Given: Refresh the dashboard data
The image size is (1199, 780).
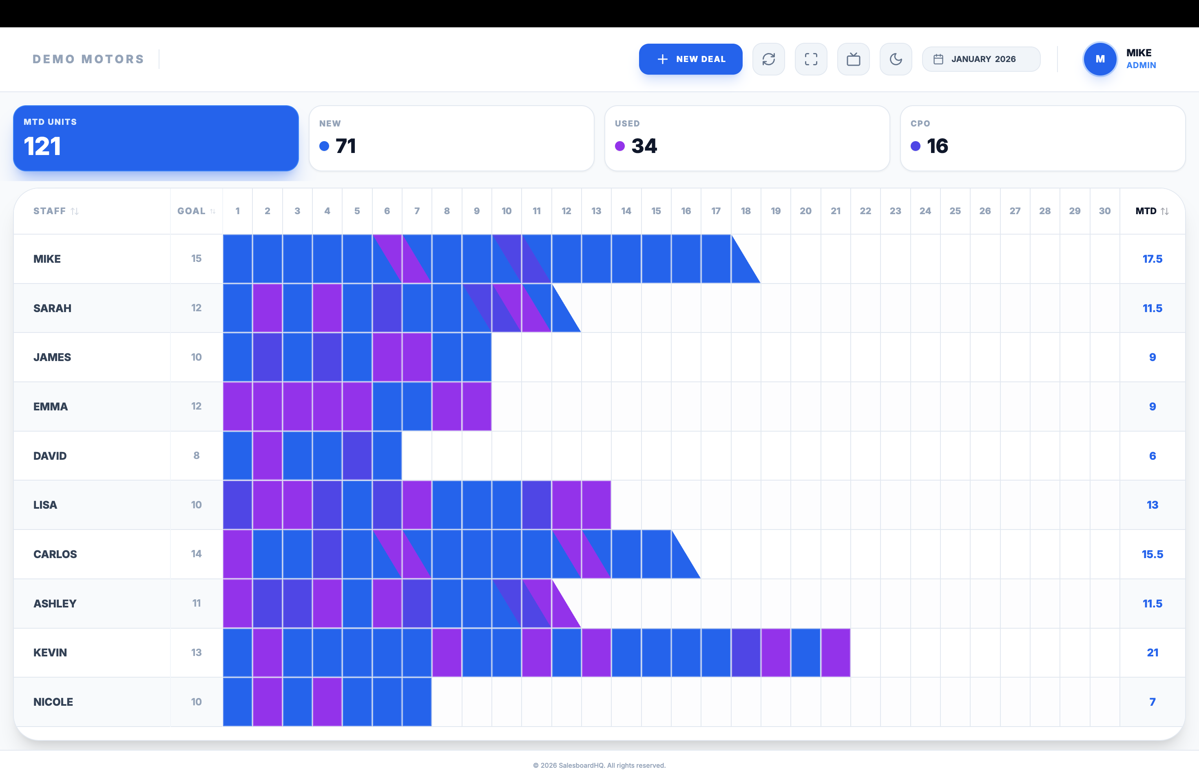Looking at the screenshot, I should pyautogui.click(x=769, y=59).
